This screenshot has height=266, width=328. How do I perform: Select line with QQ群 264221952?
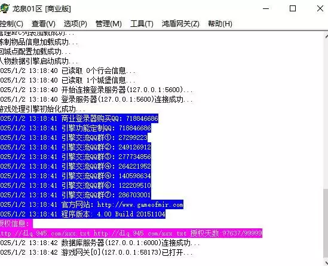75,166
